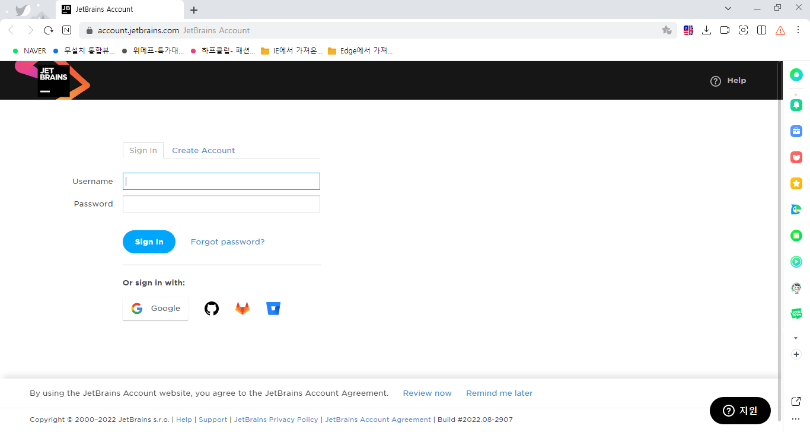The image size is (810, 432).
Task: Focus the Password input field
Action: pos(221,204)
